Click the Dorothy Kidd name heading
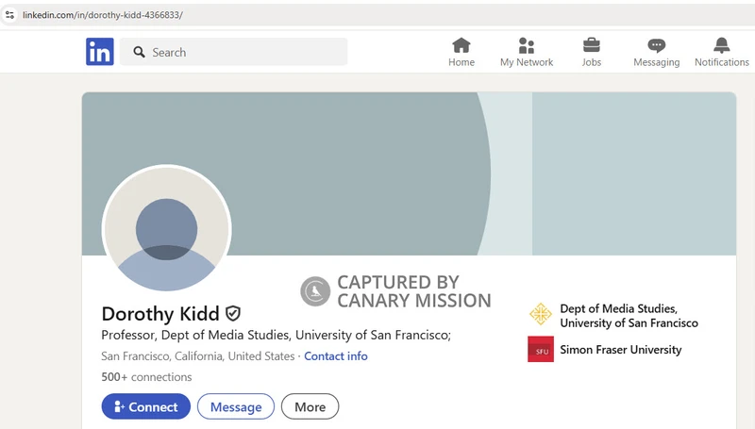 [x=160, y=314]
